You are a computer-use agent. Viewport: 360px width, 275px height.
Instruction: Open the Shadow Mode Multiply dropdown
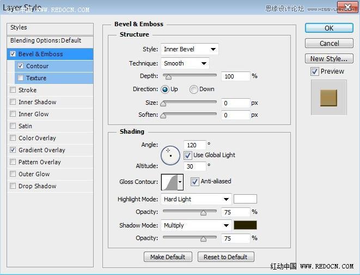[196, 225]
